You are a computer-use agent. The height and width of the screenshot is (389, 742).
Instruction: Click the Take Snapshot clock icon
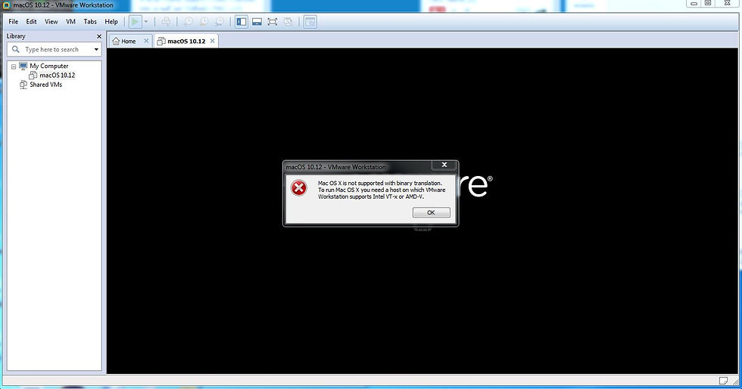(x=189, y=22)
